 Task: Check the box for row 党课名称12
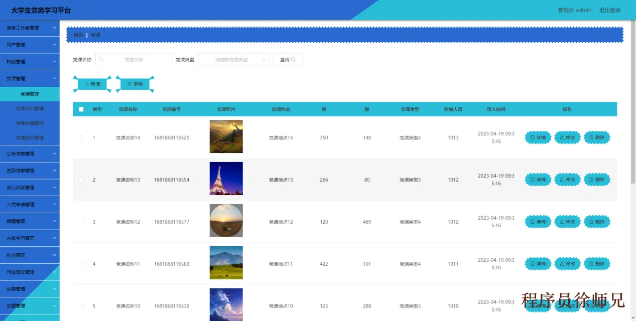81,222
